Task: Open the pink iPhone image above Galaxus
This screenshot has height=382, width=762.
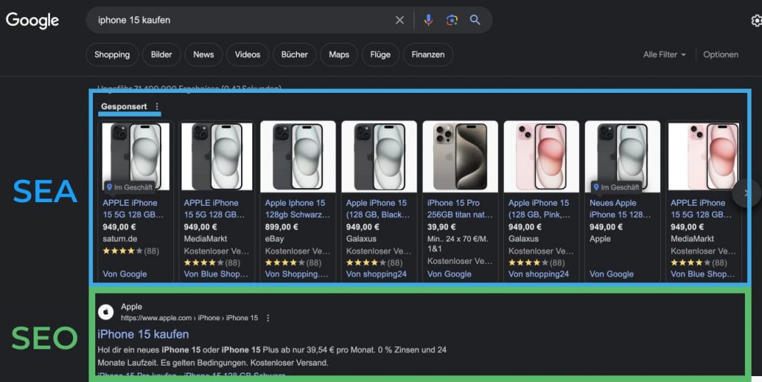Action: coord(542,156)
